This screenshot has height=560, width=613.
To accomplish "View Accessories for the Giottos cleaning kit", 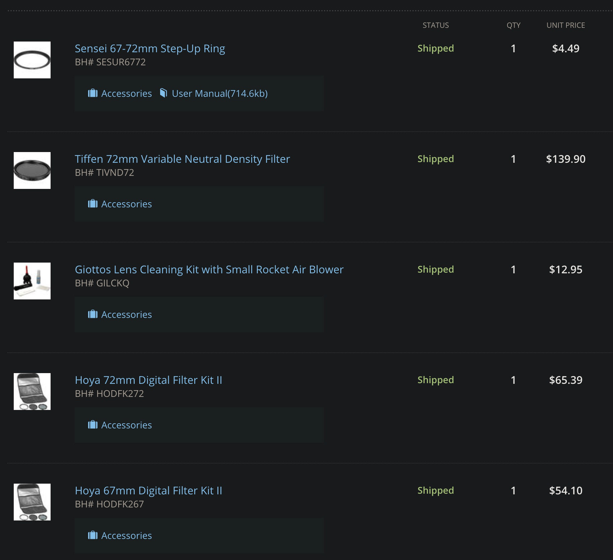I will (x=126, y=314).
